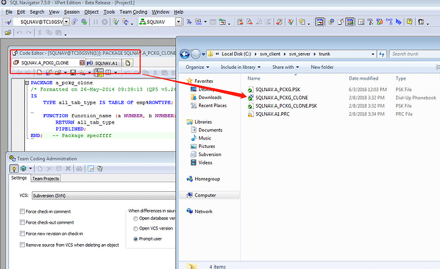Enable Force new revision on check-in
This screenshot has width=440, height=269.
tap(22, 233)
